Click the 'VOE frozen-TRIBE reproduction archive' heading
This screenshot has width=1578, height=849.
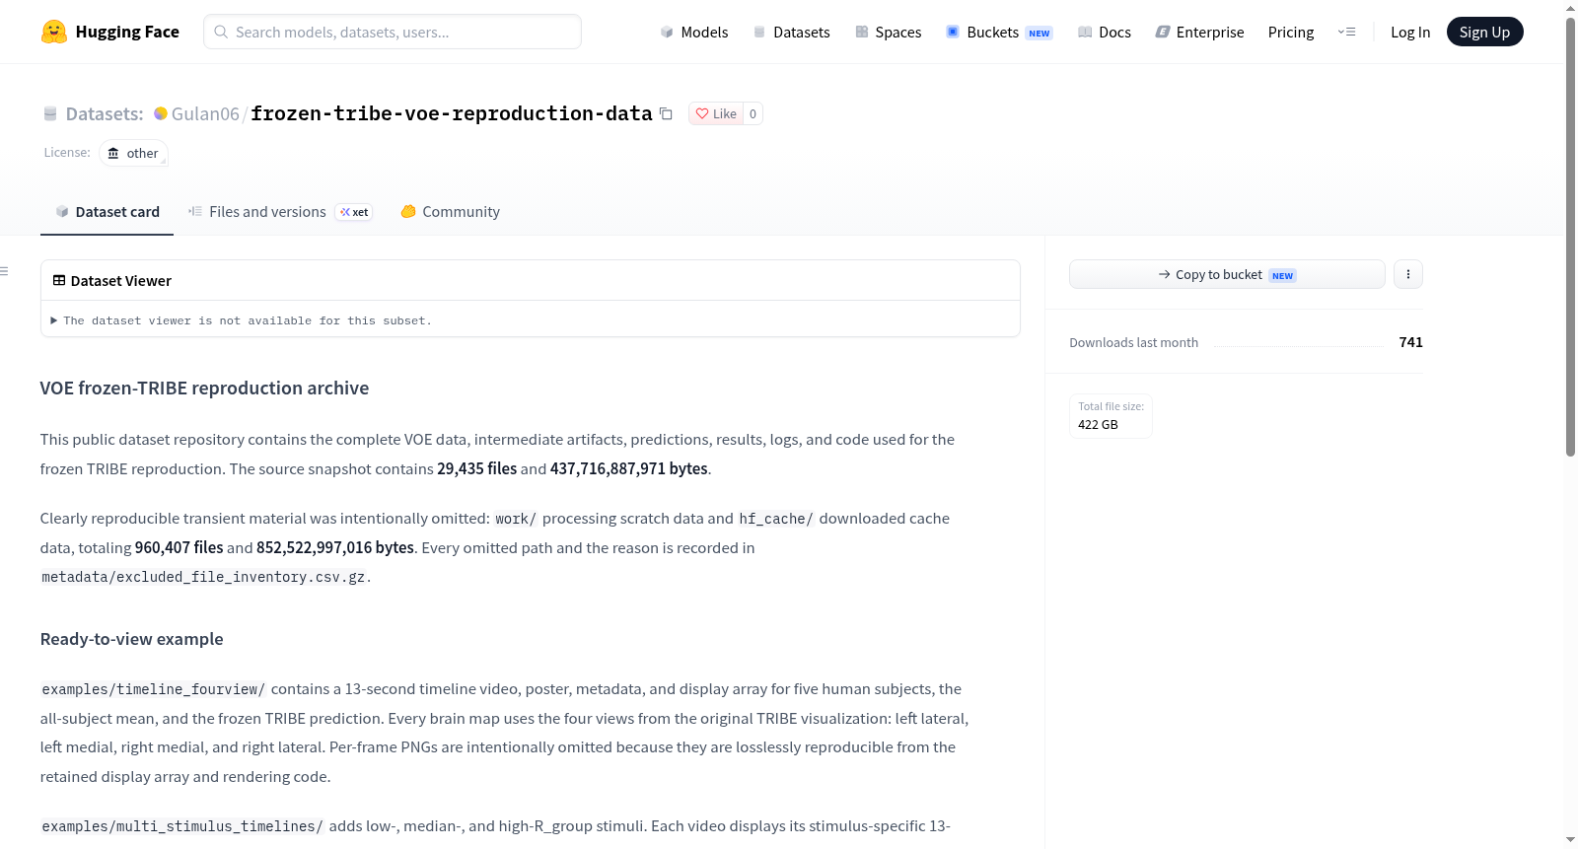pos(204,389)
